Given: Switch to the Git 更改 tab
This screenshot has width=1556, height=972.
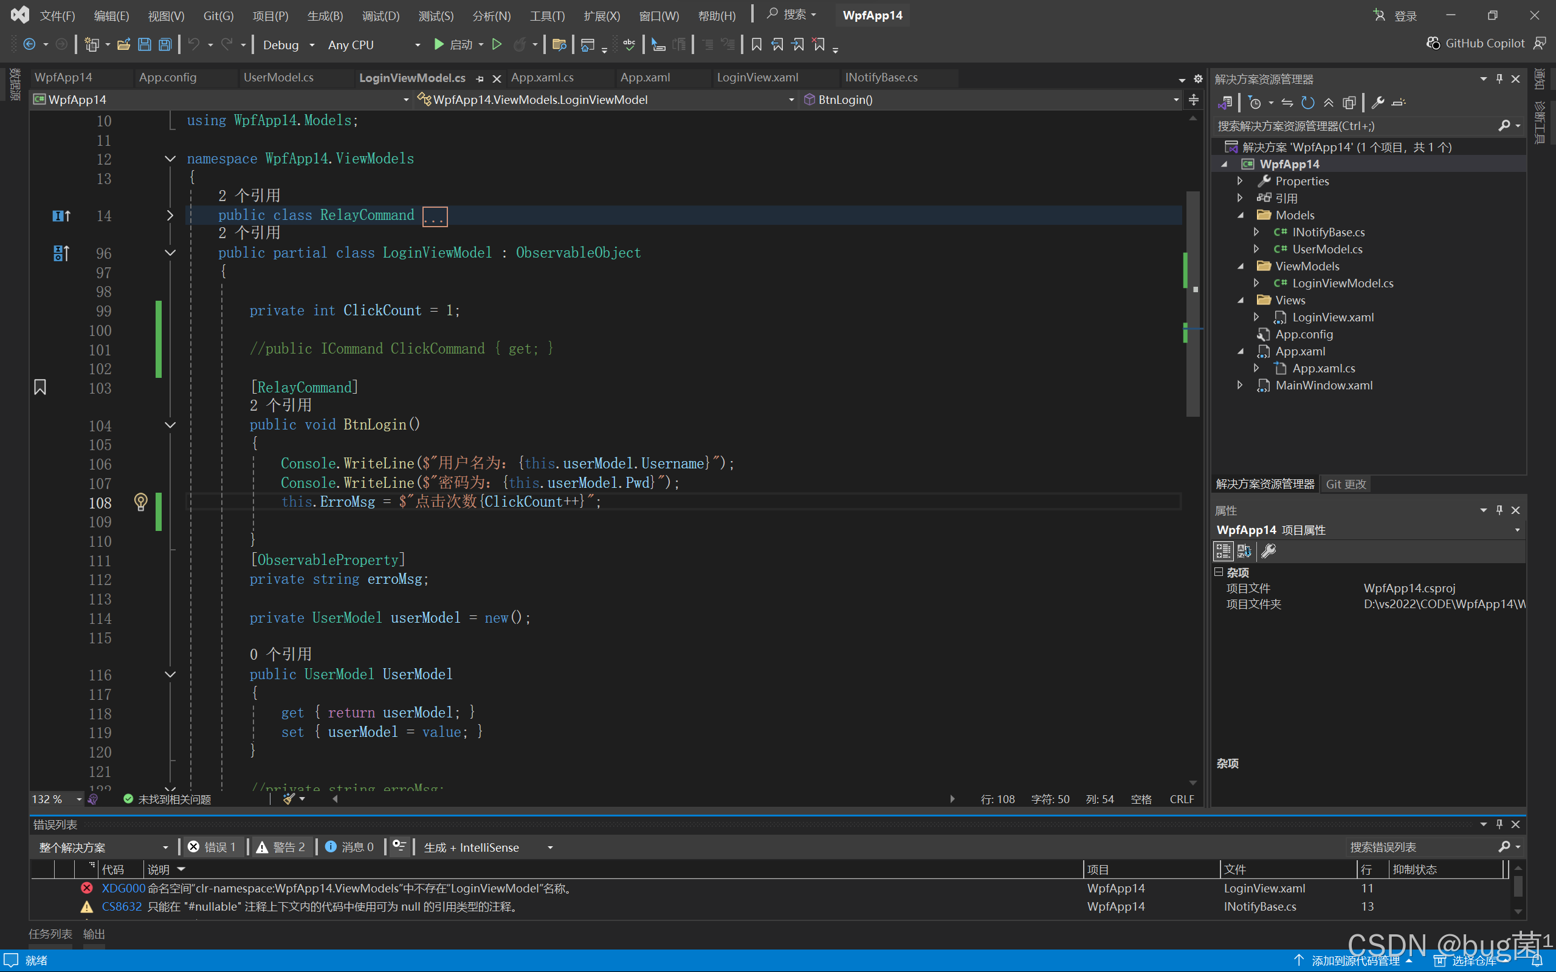Looking at the screenshot, I should pos(1346,484).
